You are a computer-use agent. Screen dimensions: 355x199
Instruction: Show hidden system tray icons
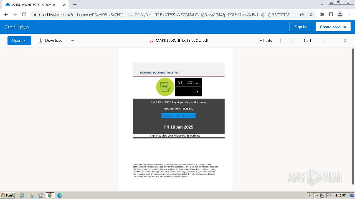[x=309, y=195]
